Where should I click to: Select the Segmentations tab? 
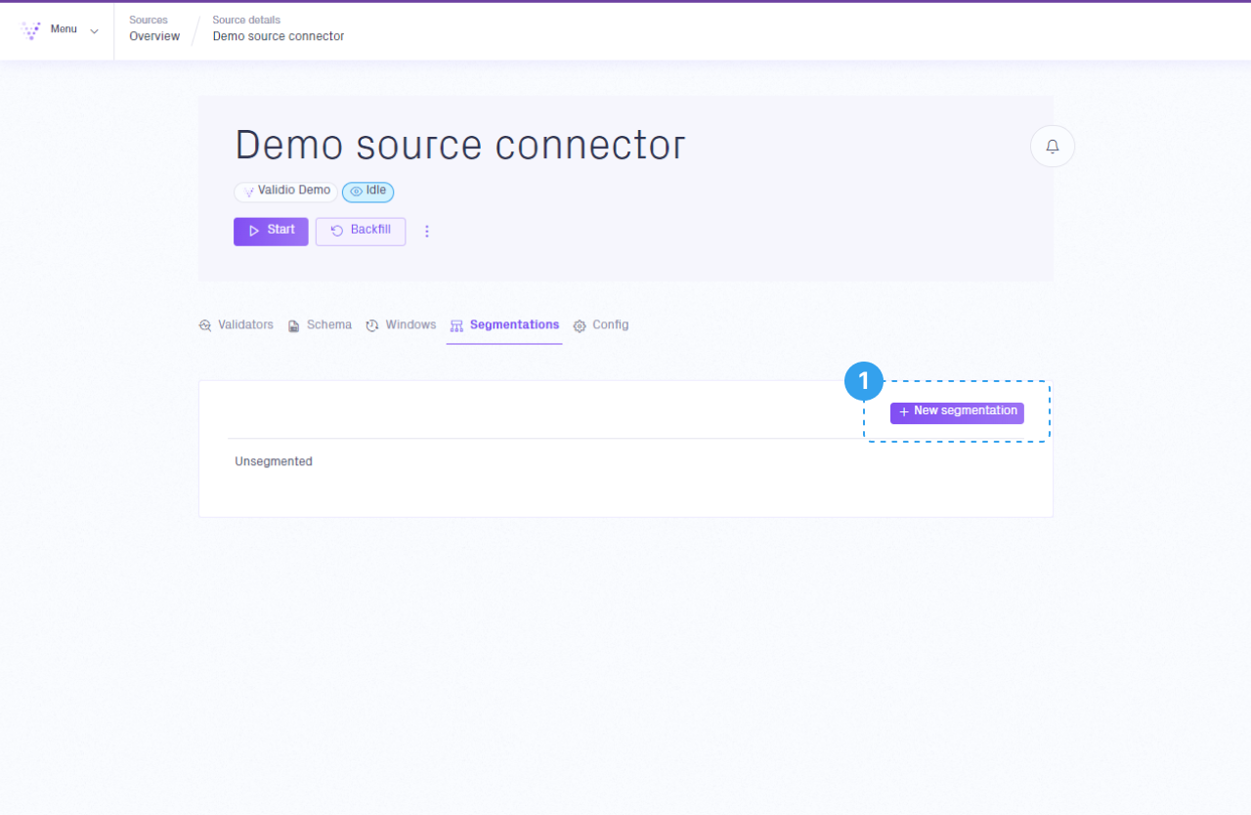[x=504, y=325]
